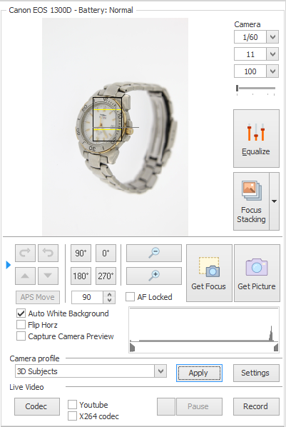286x427 pixels.
Task: Set rotation to 180 degrees
Action: [81, 276]
